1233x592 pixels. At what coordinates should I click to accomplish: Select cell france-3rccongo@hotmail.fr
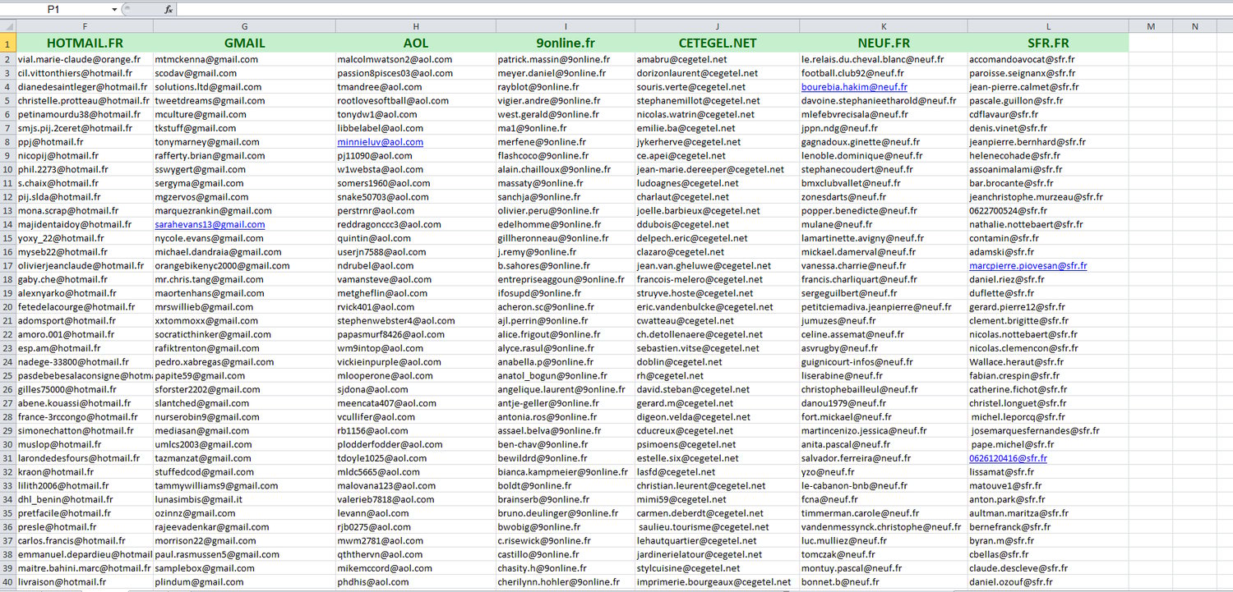85,417
